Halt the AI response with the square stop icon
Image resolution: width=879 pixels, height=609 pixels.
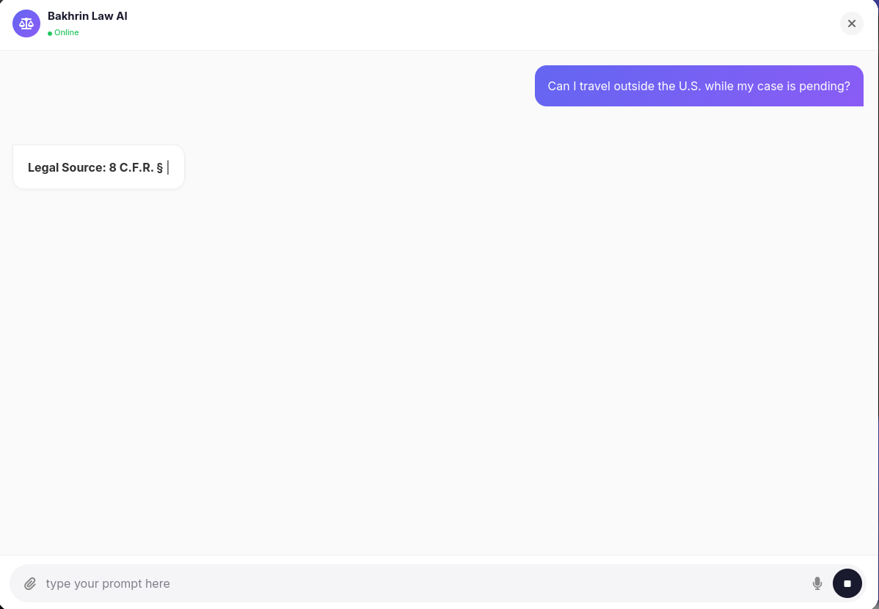847,583
